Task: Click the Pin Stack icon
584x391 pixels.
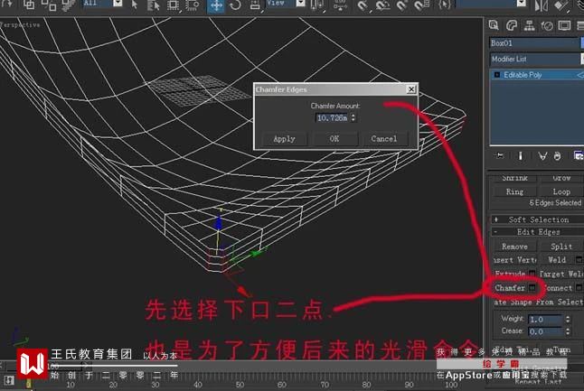Action: [x=500, y=156]
